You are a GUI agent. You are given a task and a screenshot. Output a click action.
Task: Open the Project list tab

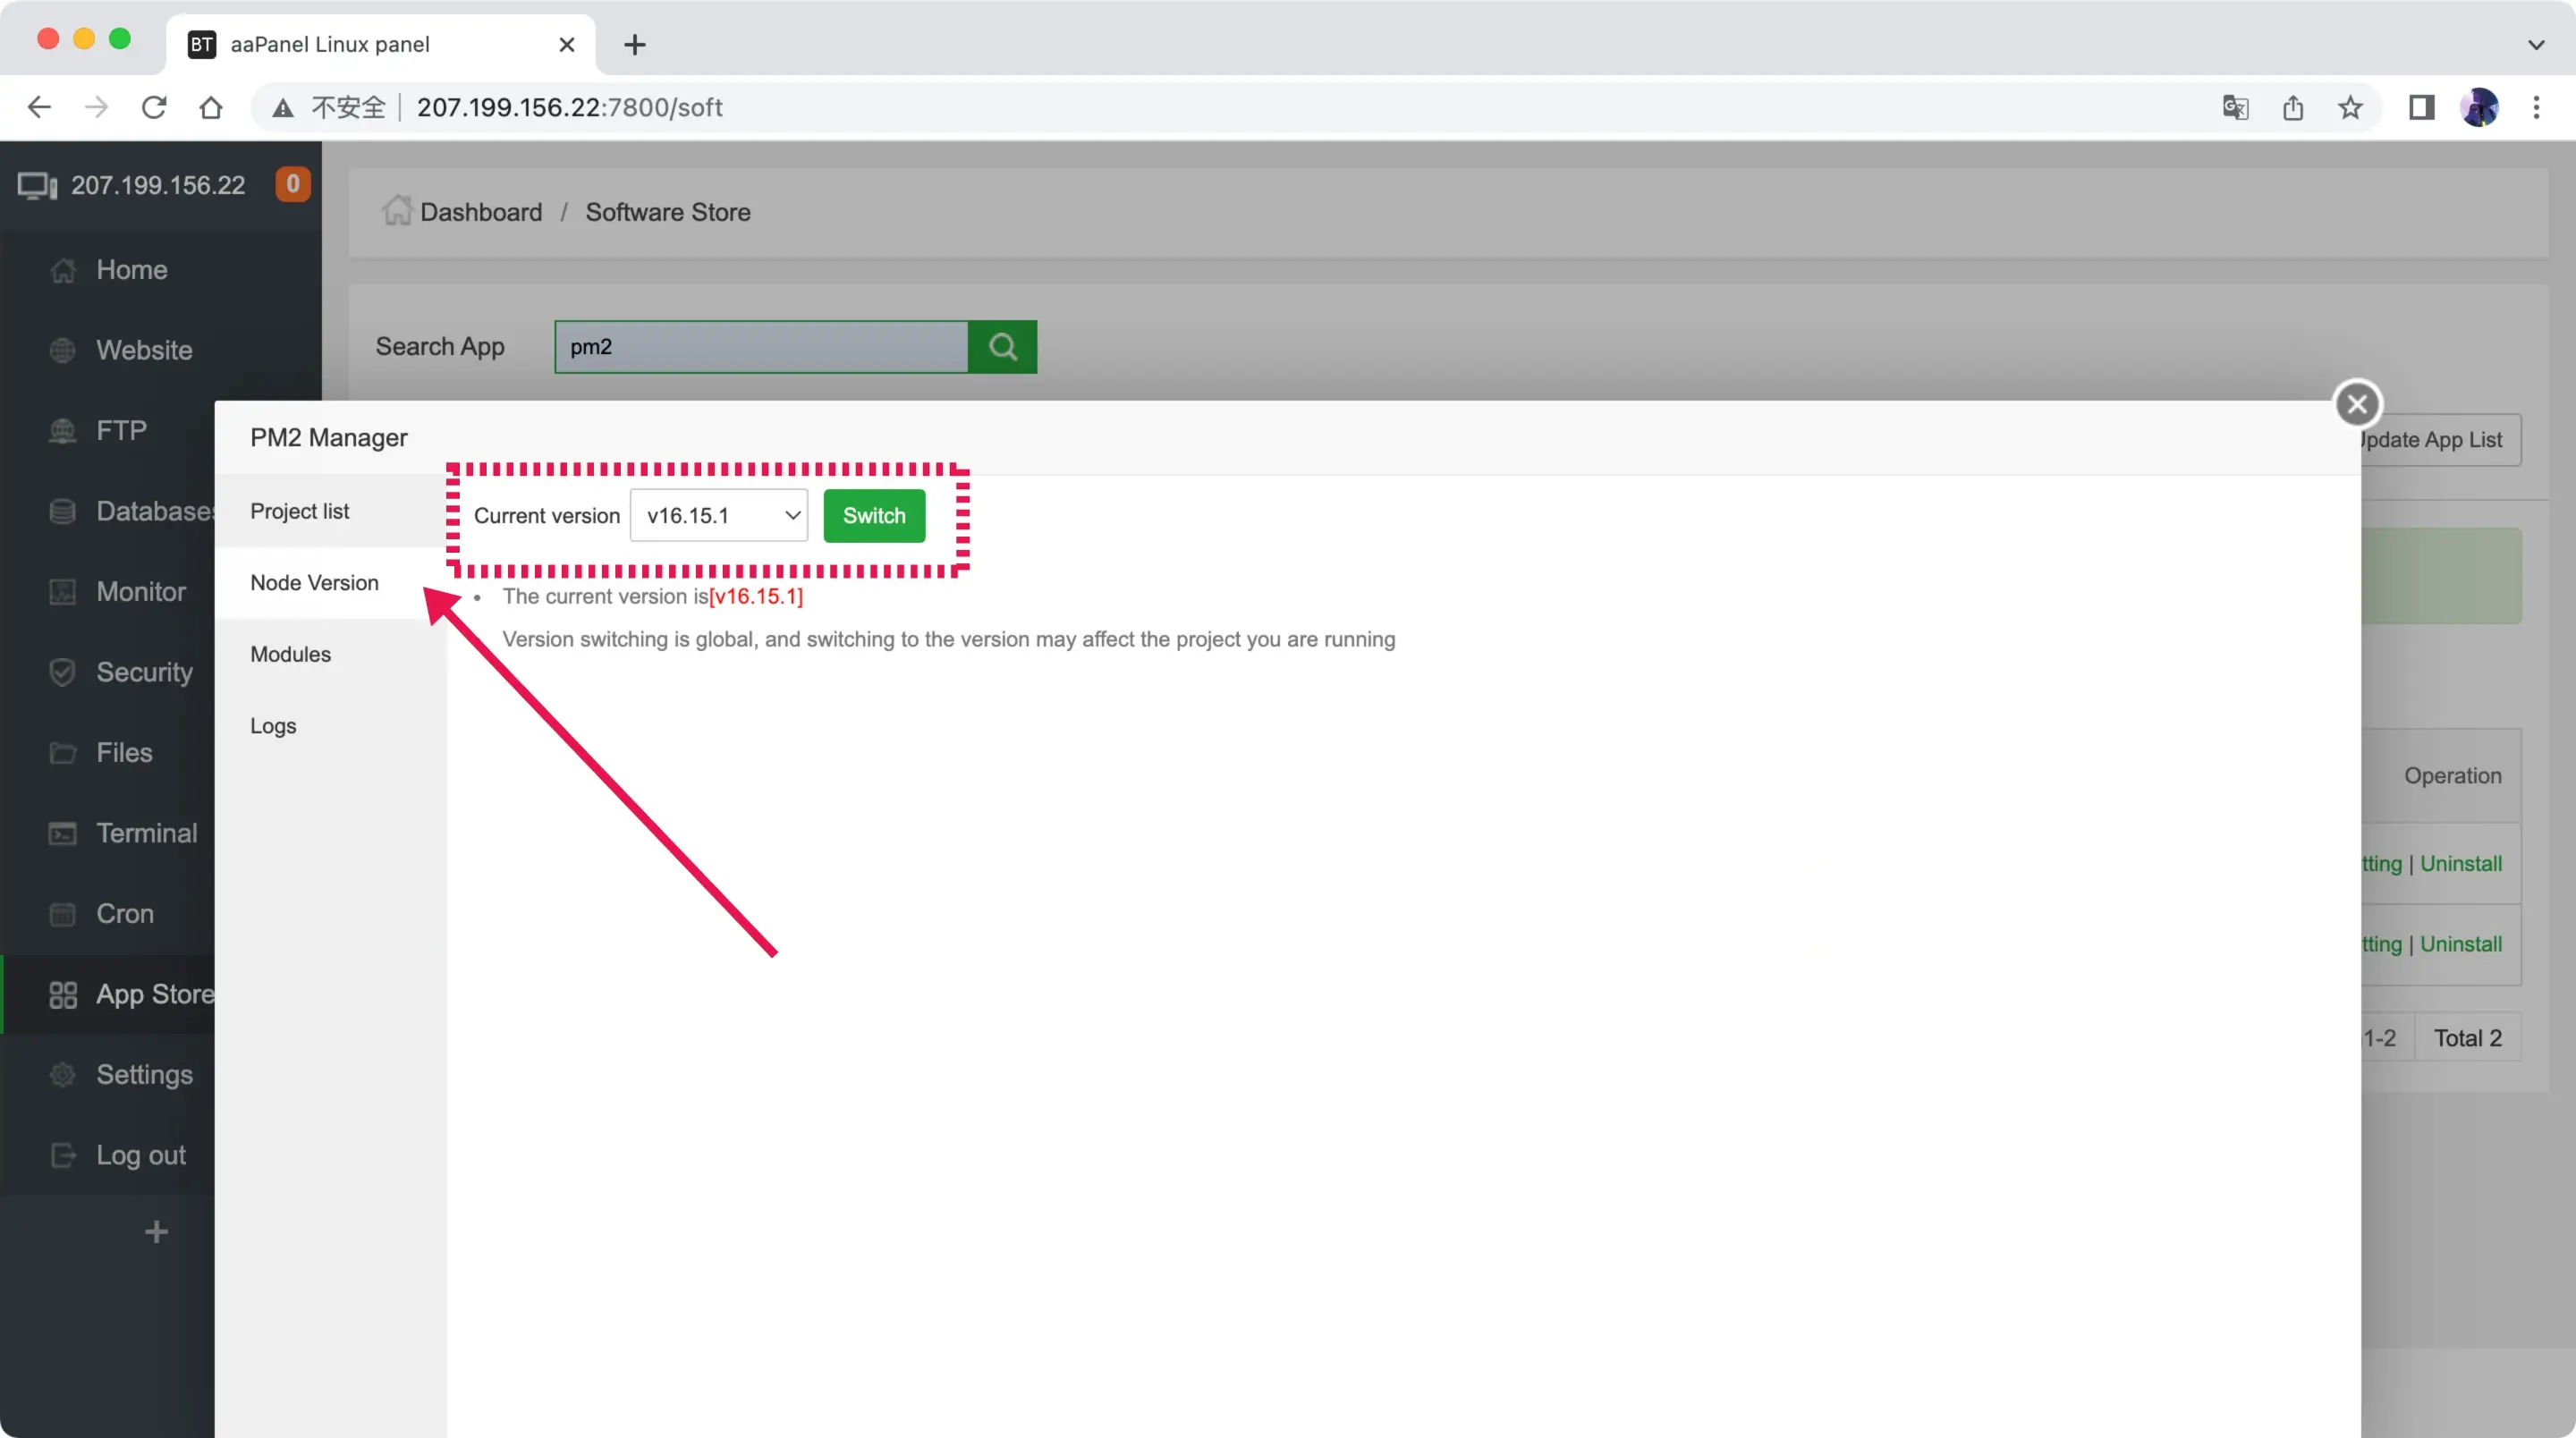[299, 511]
